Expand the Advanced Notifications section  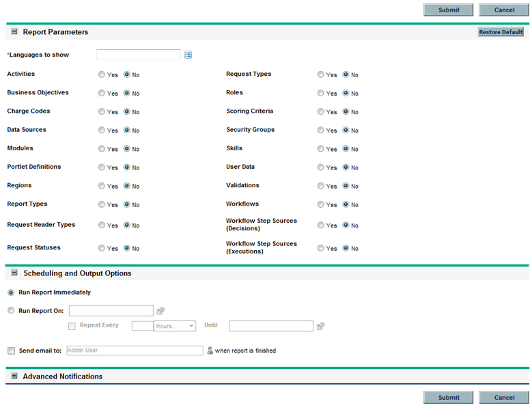[x=14, y=377]
